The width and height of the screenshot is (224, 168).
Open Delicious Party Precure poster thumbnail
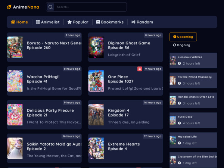pyautogui.click(x=15, y=115)
